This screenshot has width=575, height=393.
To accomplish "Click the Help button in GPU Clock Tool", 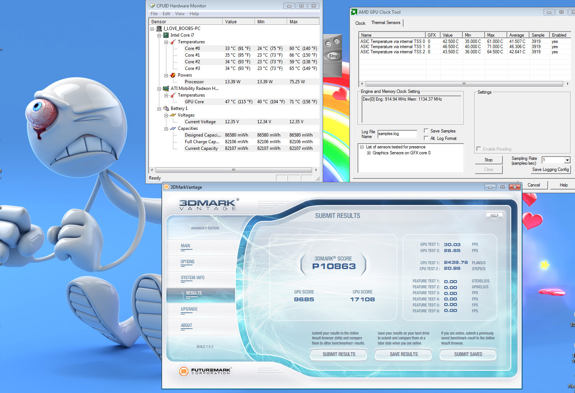I will 564,185.
